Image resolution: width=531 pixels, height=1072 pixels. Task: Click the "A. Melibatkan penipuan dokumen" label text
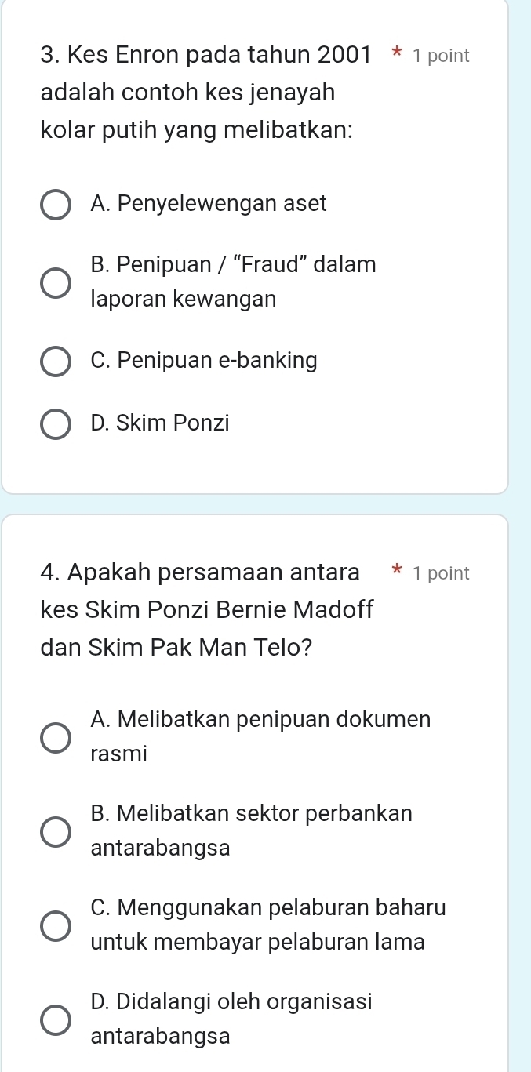coord(260,719)
